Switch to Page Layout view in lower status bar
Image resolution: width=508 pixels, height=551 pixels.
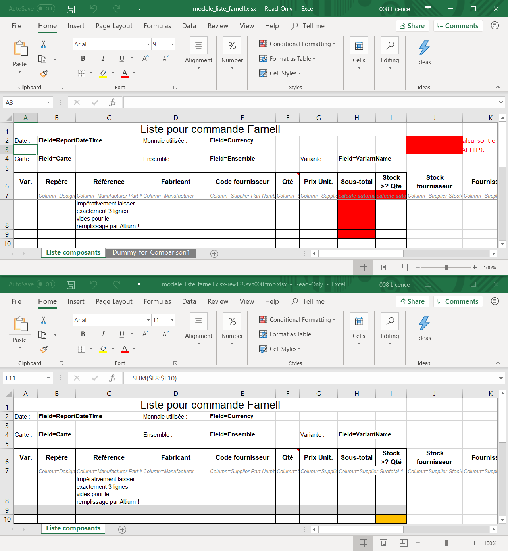click(x=383, y=543)
